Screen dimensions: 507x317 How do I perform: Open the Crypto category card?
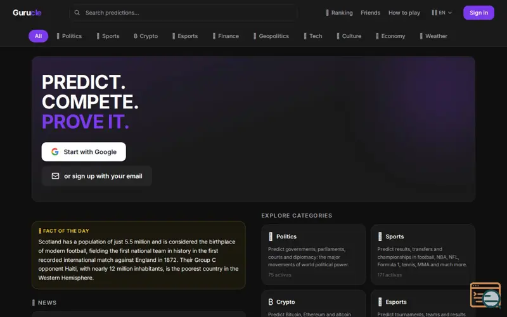(313, 304)
